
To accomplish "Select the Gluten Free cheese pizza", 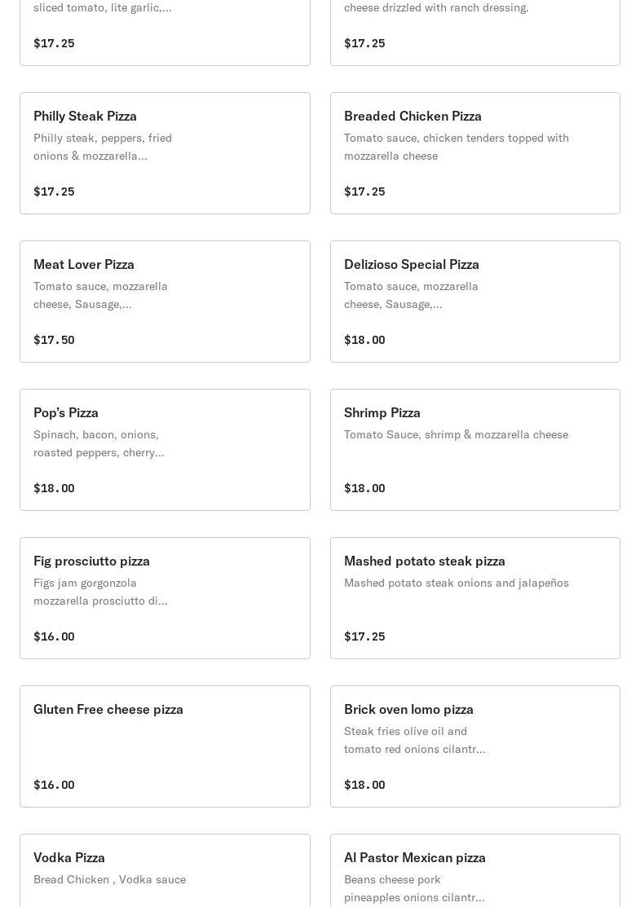I will coord(165,746).
